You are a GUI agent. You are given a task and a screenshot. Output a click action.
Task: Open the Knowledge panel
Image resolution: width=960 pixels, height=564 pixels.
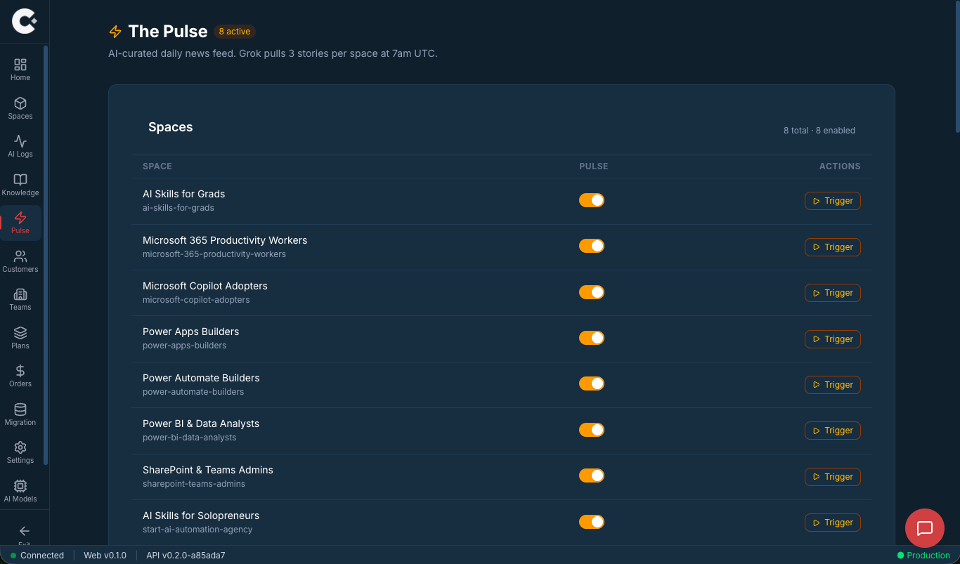tap(20, 183)
